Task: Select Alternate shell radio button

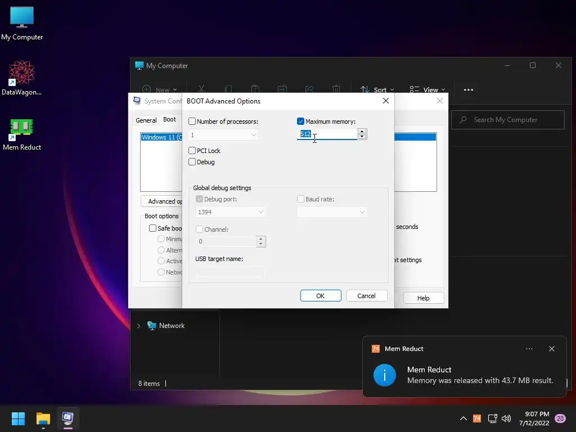Action: pos(161,250)
